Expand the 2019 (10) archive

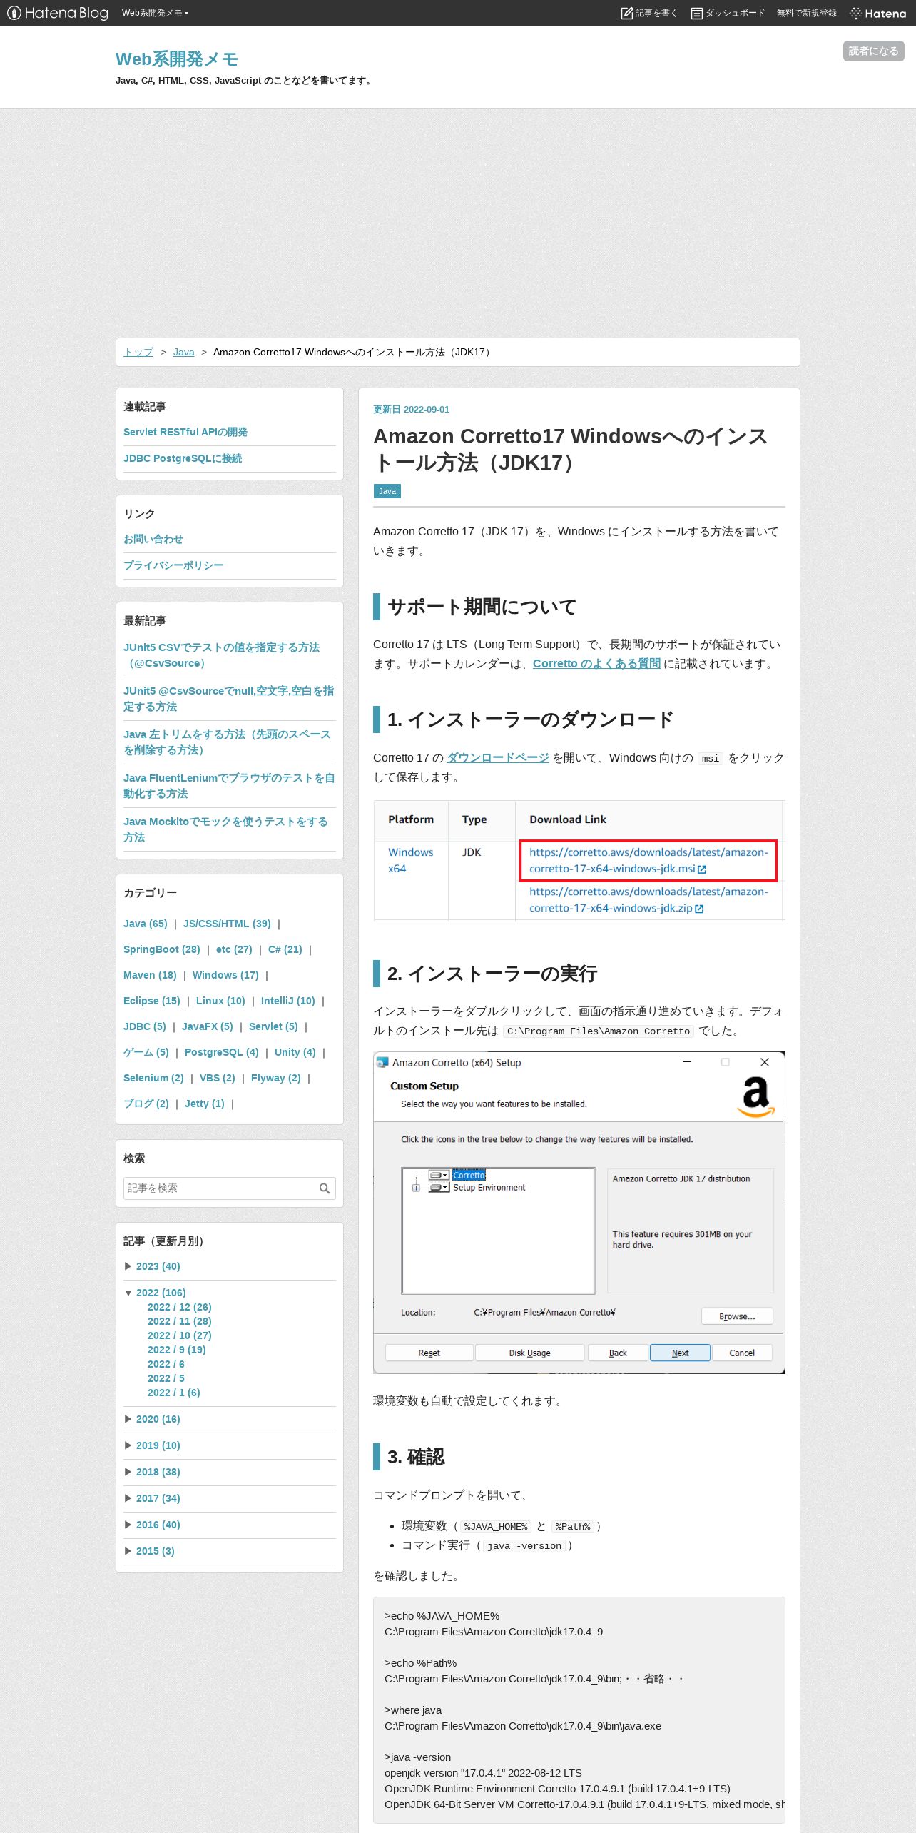(x=128, y=1445)
